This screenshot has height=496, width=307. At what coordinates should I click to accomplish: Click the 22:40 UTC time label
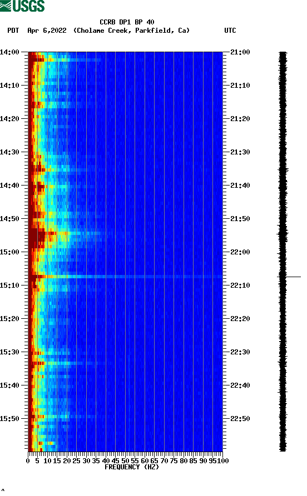click(240, 385)
